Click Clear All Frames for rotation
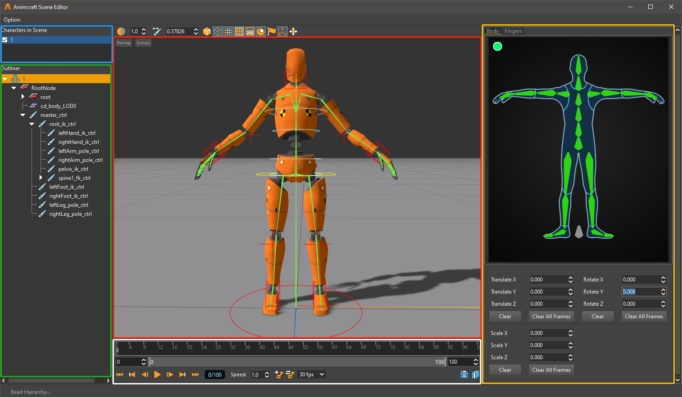Screen dimensions: 682x397 644,317
